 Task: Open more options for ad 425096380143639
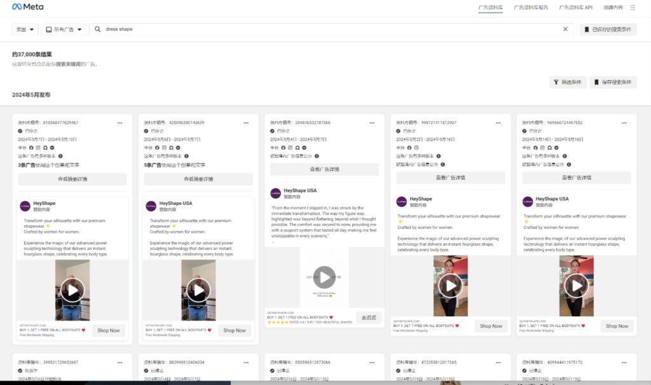(x=246, y=123)
